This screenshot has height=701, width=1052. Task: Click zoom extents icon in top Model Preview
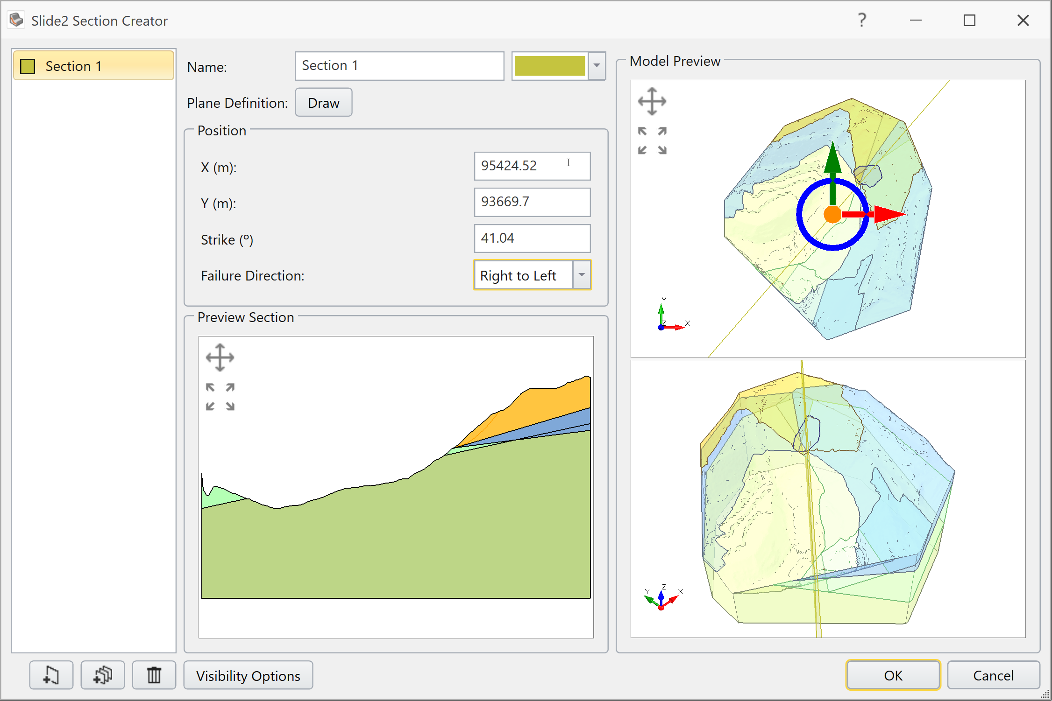coord(652,140)
